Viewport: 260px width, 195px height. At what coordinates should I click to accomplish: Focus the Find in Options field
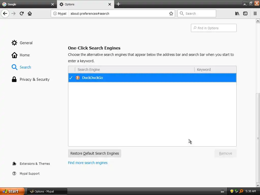214,28
